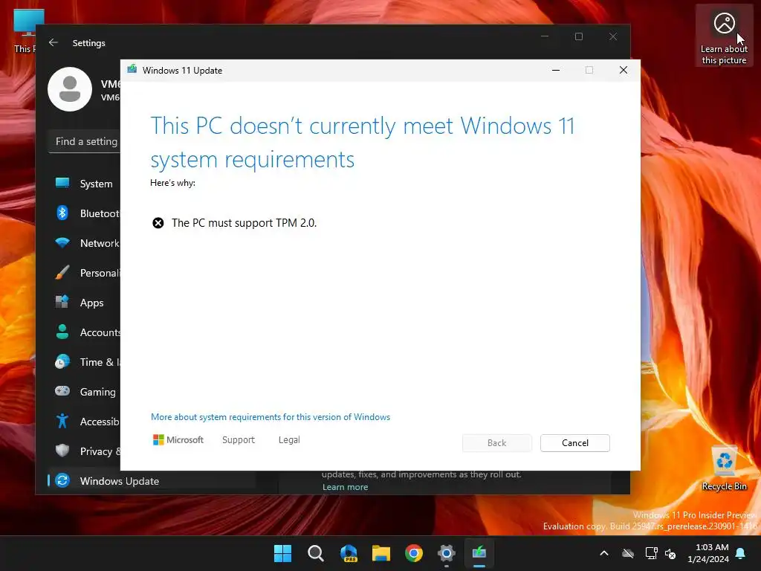Open Network in the Settings sidebar
Viewport: 761px width, 571px height.
(x=85, y=243)
